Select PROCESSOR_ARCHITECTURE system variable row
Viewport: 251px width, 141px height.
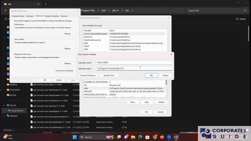pos(124,95)
